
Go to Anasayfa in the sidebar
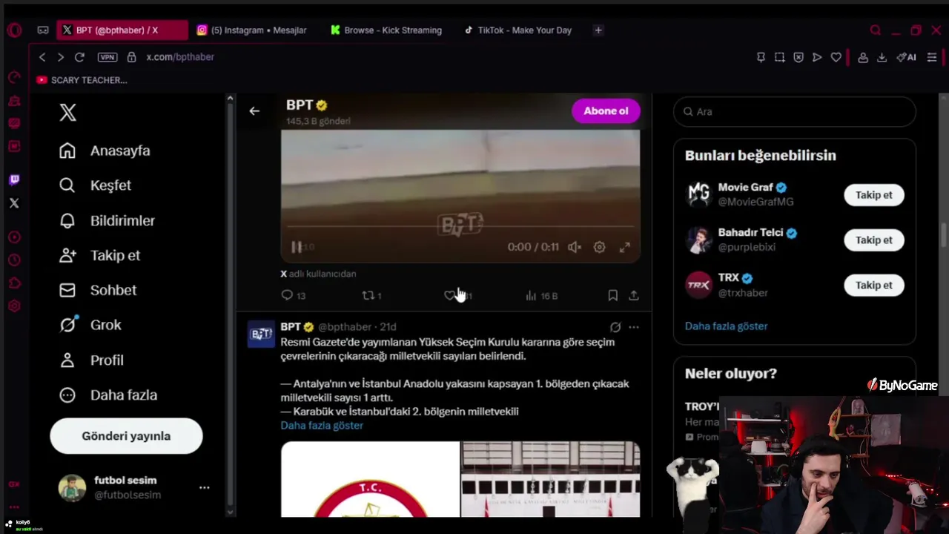pyautogui.click(x=105, y=151)
